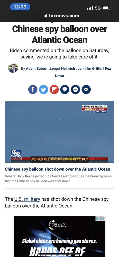Tap the 12:09 status bar clock
The width and height of the screenshot is (119, 257).
(20, 7)
